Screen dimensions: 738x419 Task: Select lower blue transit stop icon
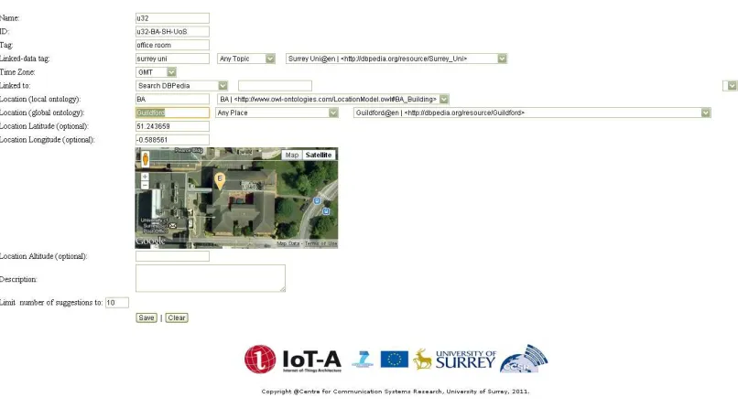click(326, 211)
